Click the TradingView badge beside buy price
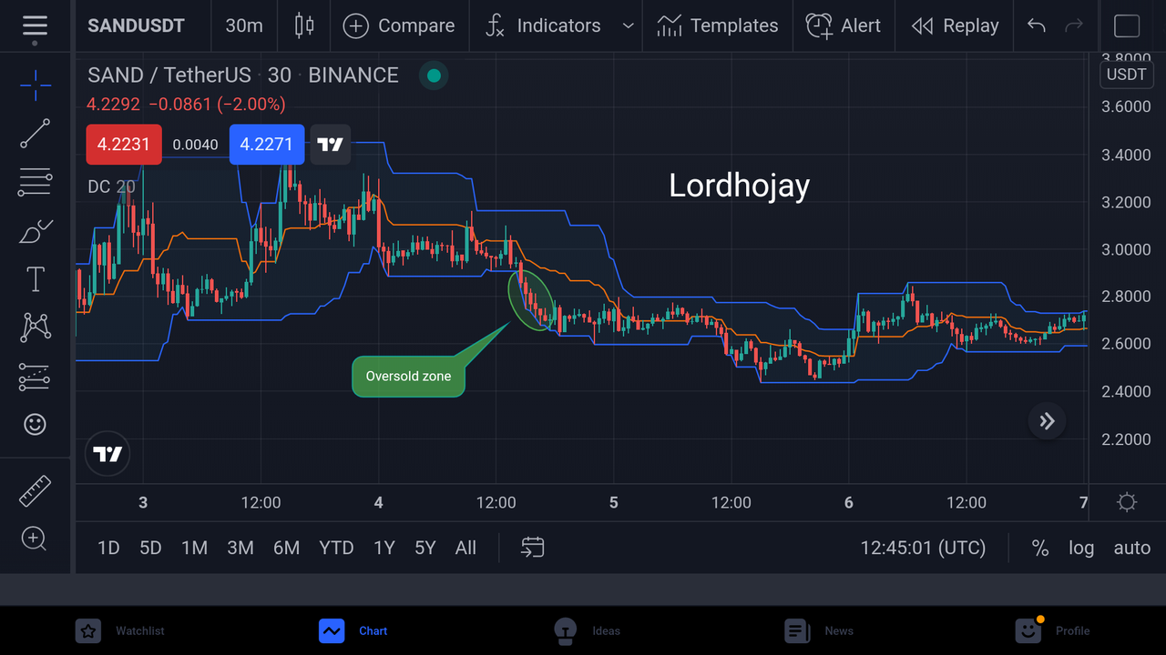1166x655 pixels. click(x=330, y=145)
